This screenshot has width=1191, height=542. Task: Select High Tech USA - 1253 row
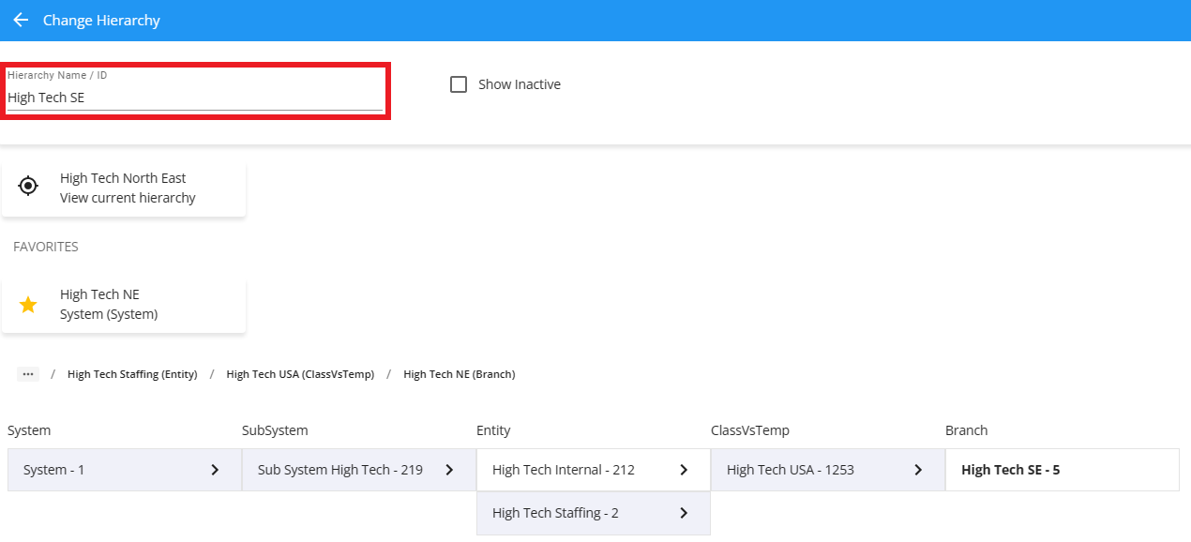828,470
